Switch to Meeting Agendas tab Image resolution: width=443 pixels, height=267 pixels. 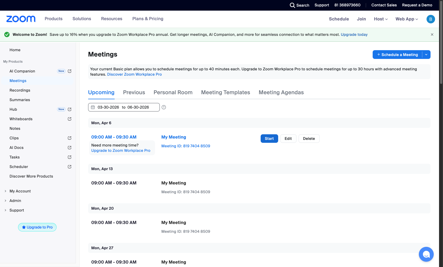pos(281,92)
